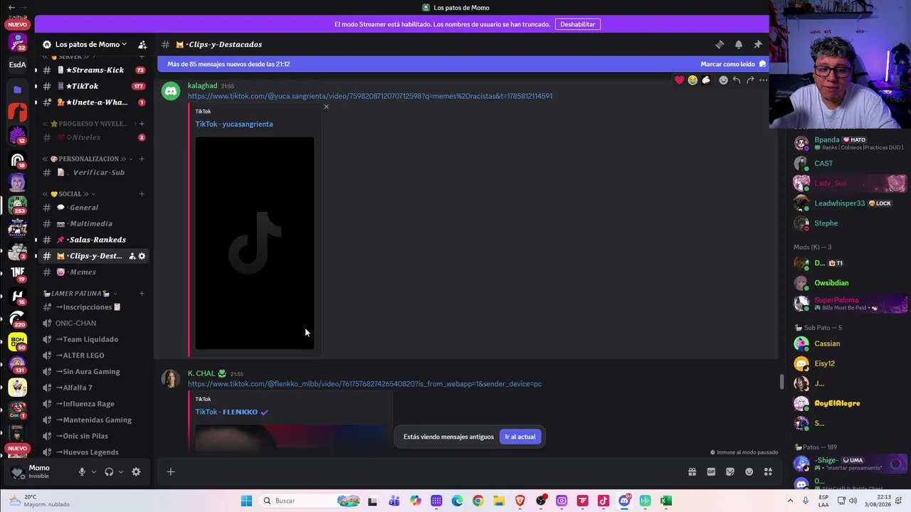Join the ALTER LEGO voice channel
The height and width of the screenshot is (512, 911).
94,356
